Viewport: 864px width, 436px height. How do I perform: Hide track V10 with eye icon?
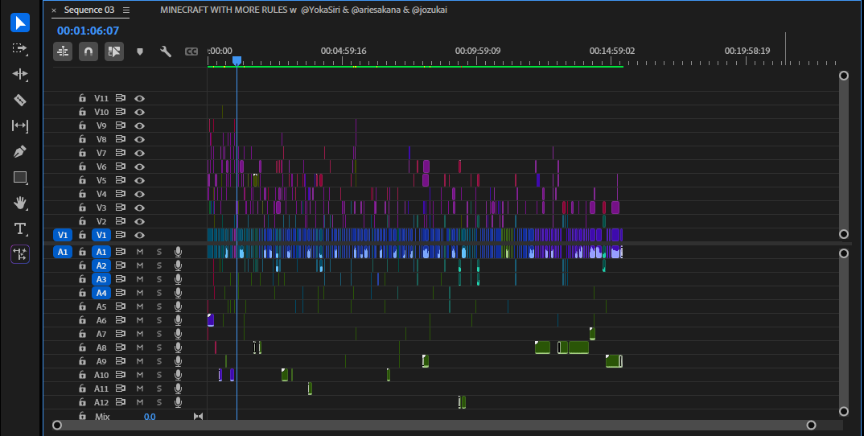point(139,112)
